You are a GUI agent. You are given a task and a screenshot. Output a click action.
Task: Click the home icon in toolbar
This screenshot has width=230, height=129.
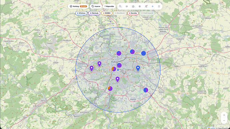point(133,6)
